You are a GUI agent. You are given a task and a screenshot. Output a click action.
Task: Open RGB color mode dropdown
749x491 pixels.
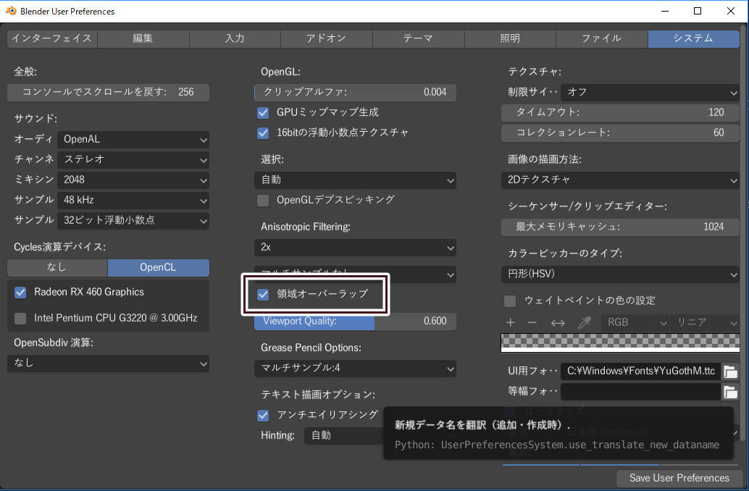pos(635,322)
